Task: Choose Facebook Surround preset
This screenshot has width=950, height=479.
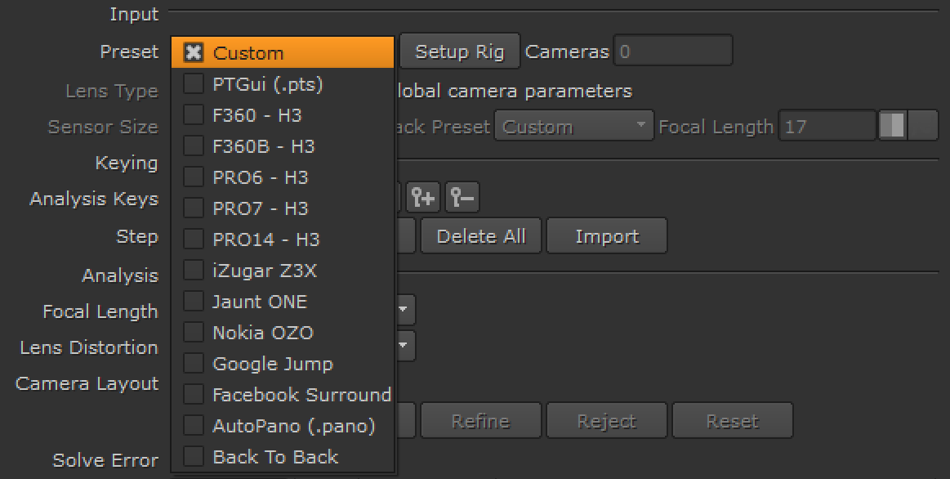Action: (x=283, y=395)
